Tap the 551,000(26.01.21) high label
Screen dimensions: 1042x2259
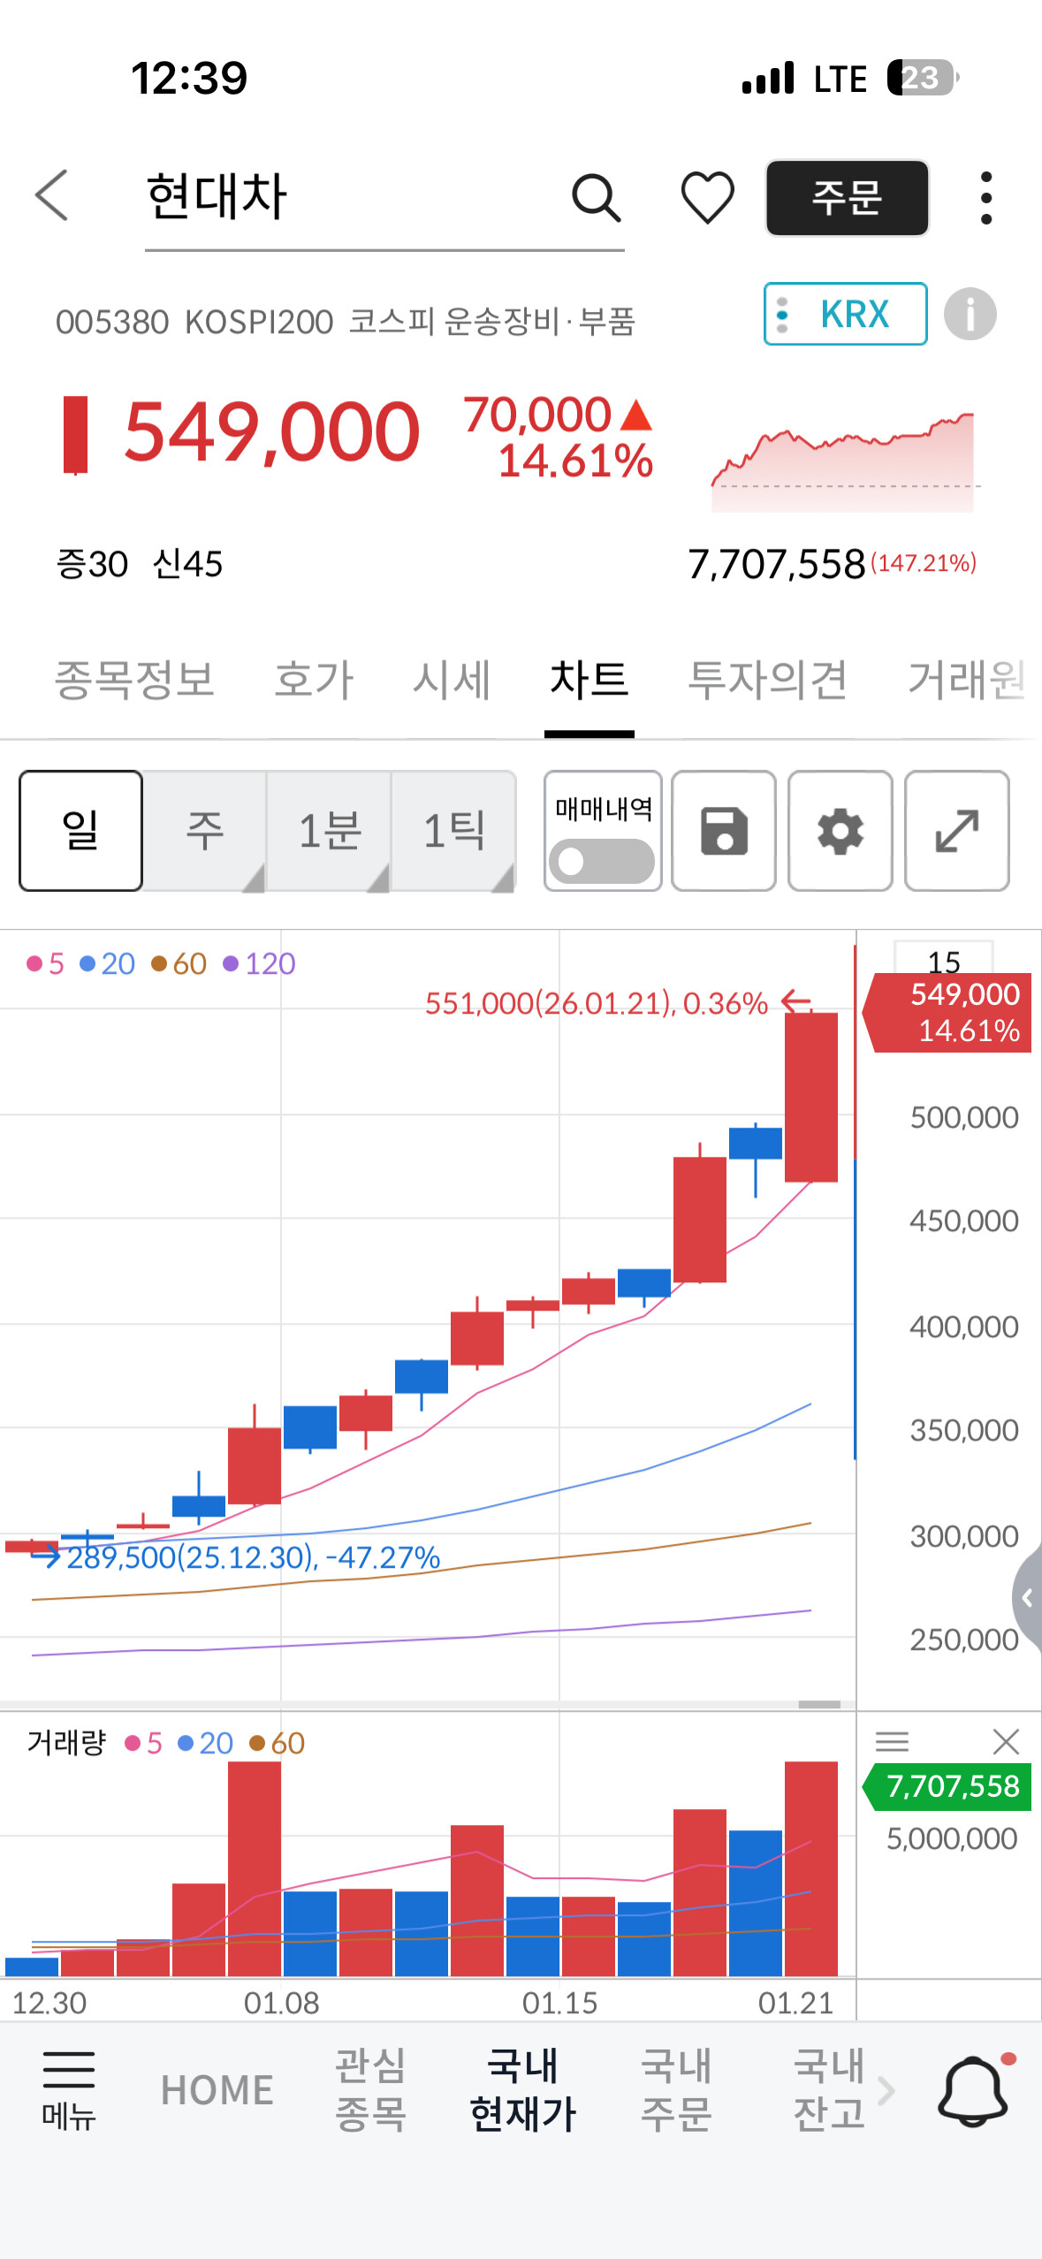[x=596, y=1003]
